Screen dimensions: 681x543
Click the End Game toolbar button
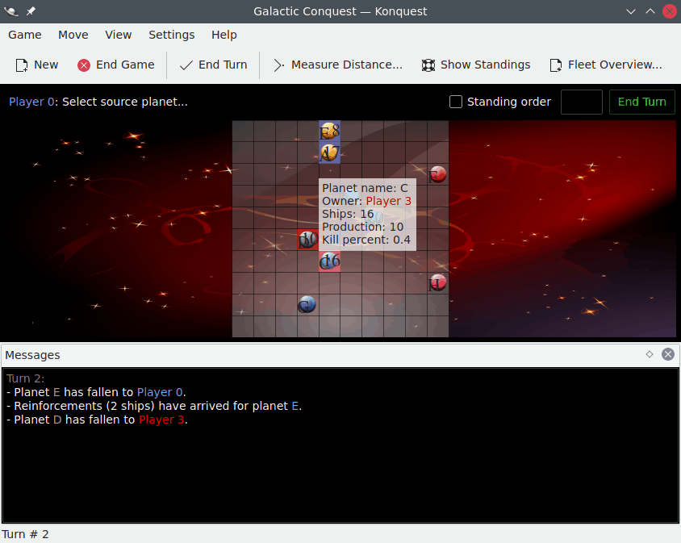pos(116,65)
